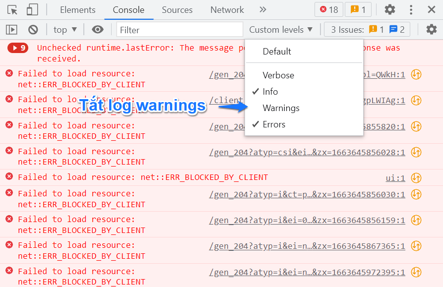Show the console drawer icon
Image resolution: width=443 pixels, height=287 pixels.
[x=11, y=30]
